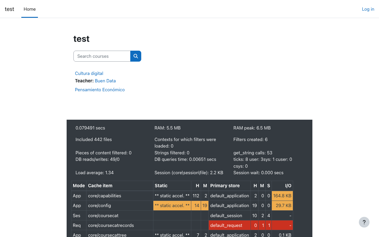Click the Cache item column header
The width and height of the screenshot is (379, 237).
click(100, 186)
